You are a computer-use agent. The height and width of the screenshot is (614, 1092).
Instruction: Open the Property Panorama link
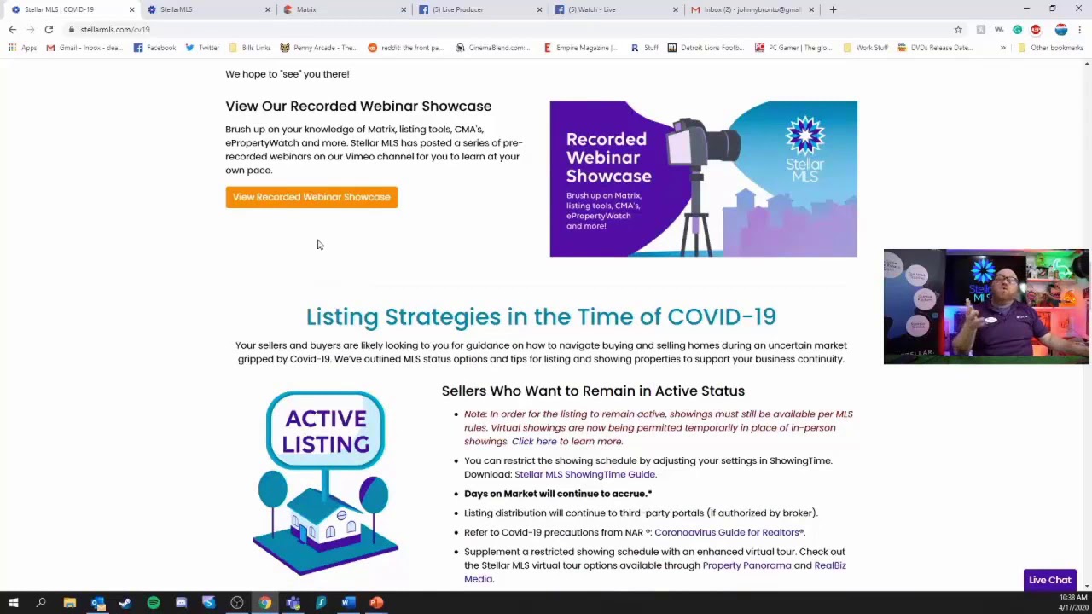point(746,565)
